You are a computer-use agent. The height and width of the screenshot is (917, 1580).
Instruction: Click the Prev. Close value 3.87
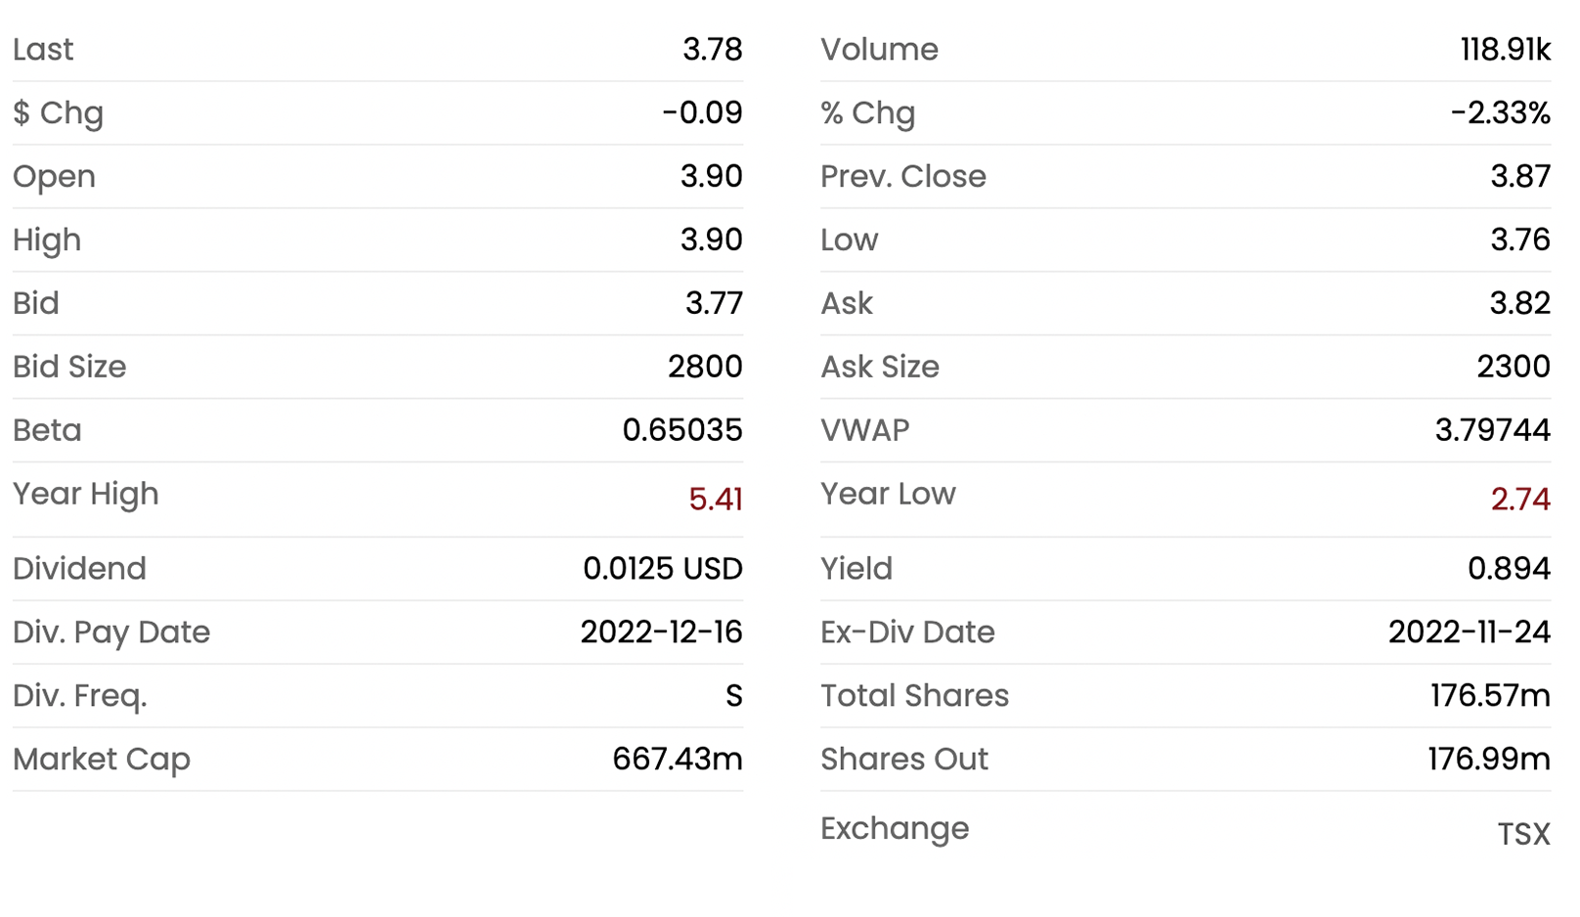coord(1519,176)
